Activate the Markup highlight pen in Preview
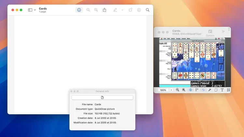This screenshot has height=137, width=244. point(115,10)
